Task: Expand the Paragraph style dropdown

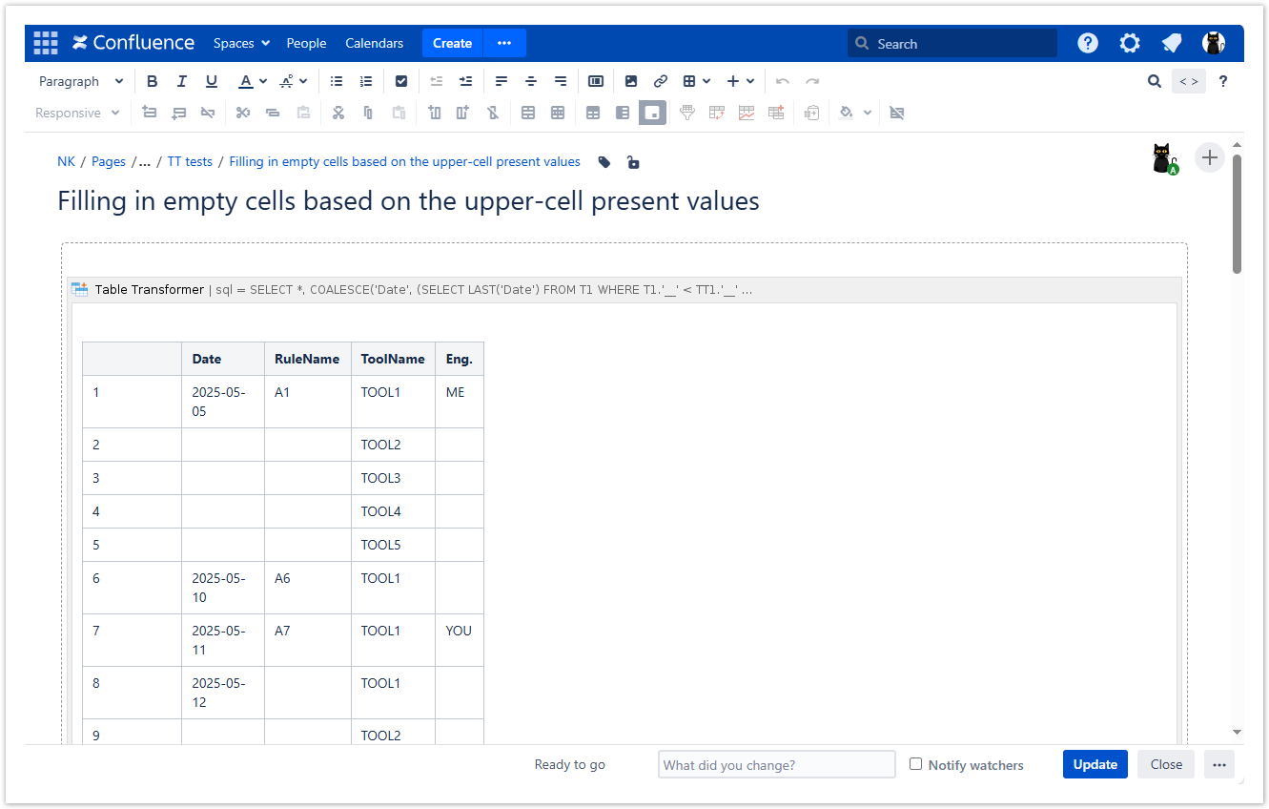Action: [81, 82]
